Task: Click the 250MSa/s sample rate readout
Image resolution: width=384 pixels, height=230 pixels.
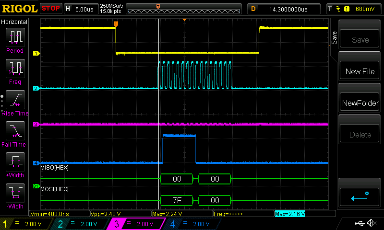Action: 111,6
